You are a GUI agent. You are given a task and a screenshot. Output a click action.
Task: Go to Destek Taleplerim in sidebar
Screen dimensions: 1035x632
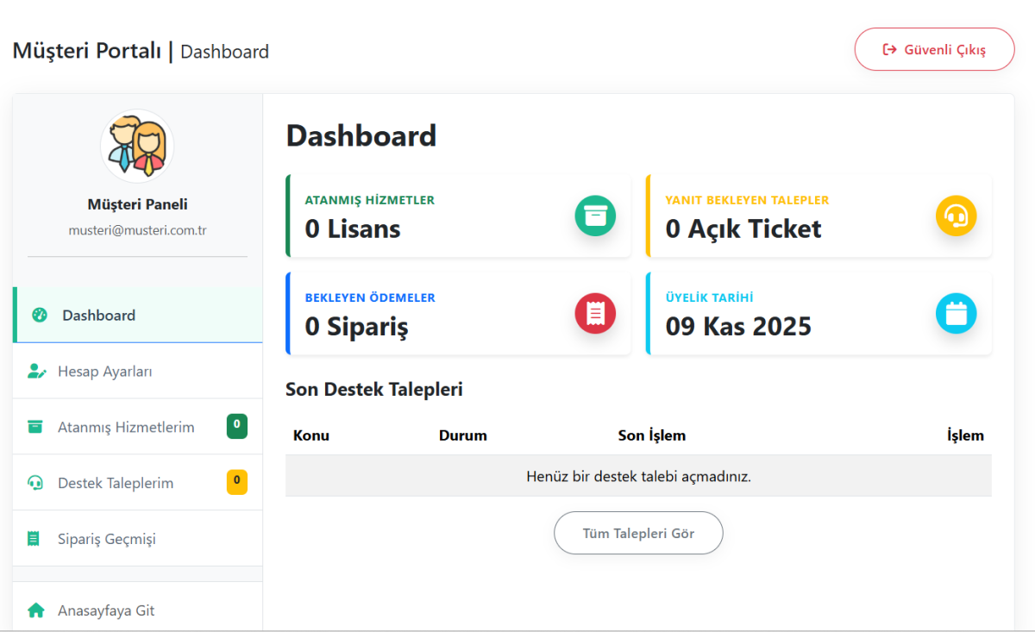click(x=116, y=483)
